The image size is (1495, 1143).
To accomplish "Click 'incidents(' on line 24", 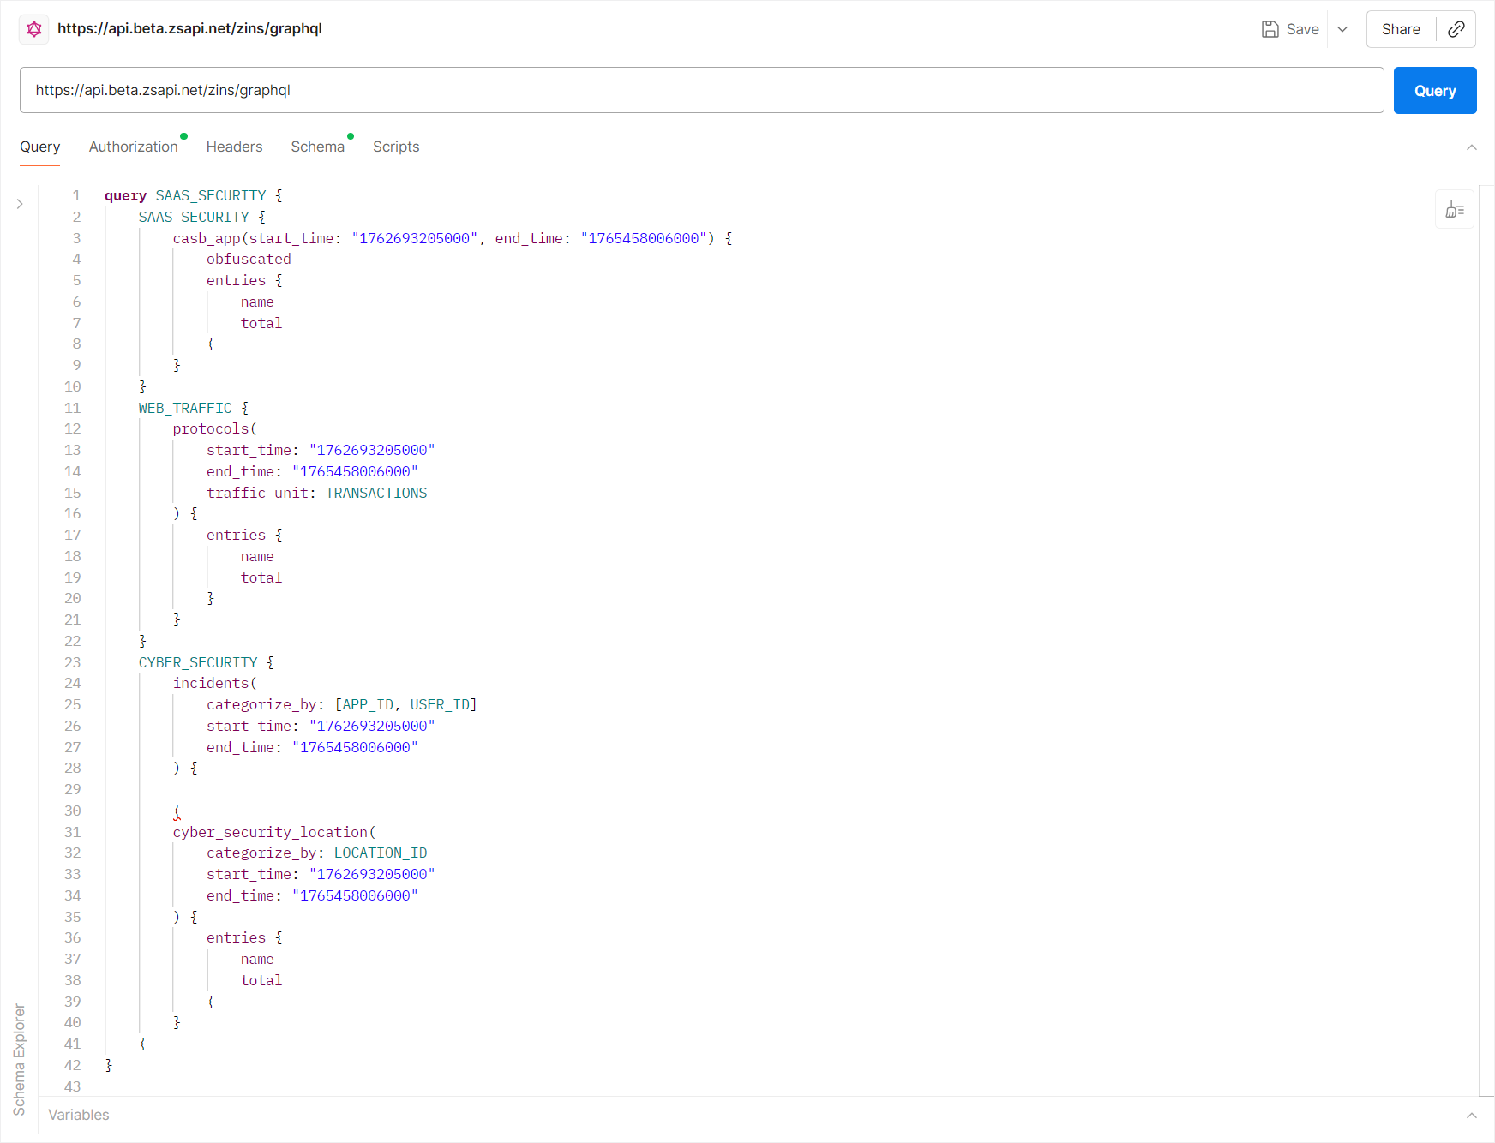I will pos(215,683).
